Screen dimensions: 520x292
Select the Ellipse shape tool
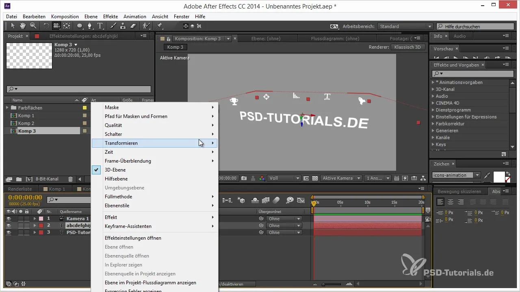[80, 26]
